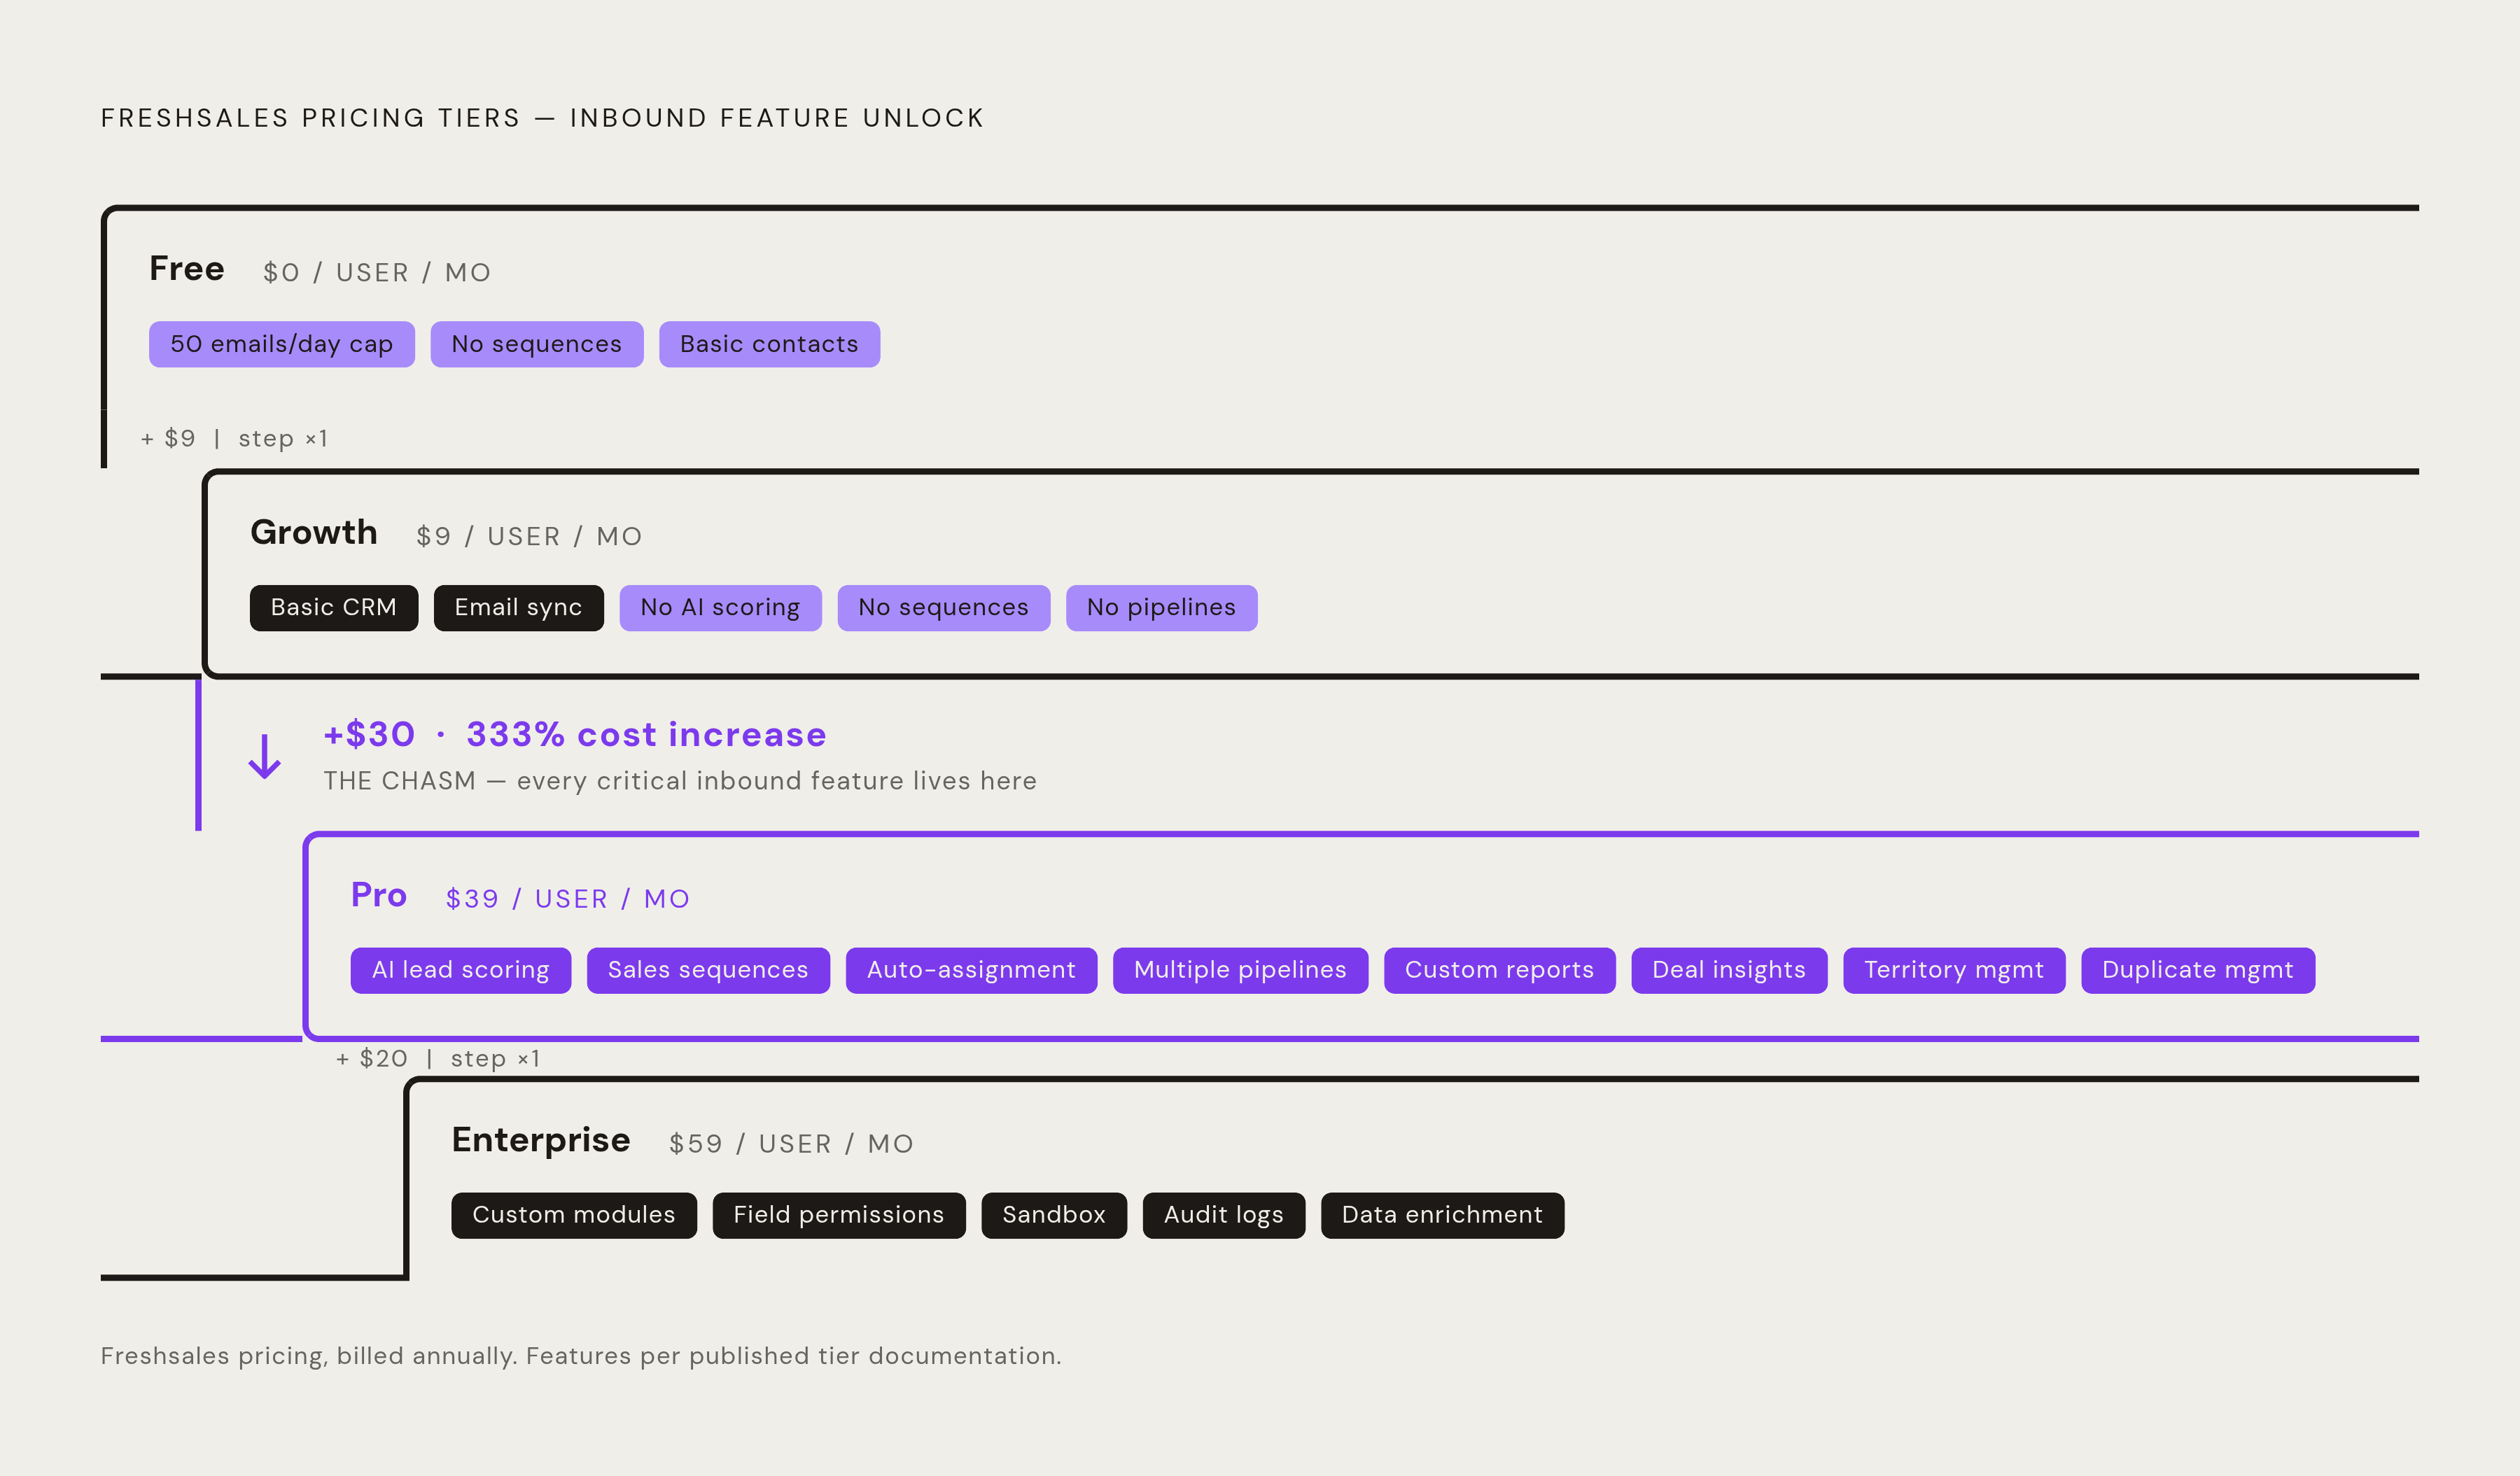Click the 'Pro' tier heading
This screenshot has width=2520, height=1476.
(x=379, y=895)
